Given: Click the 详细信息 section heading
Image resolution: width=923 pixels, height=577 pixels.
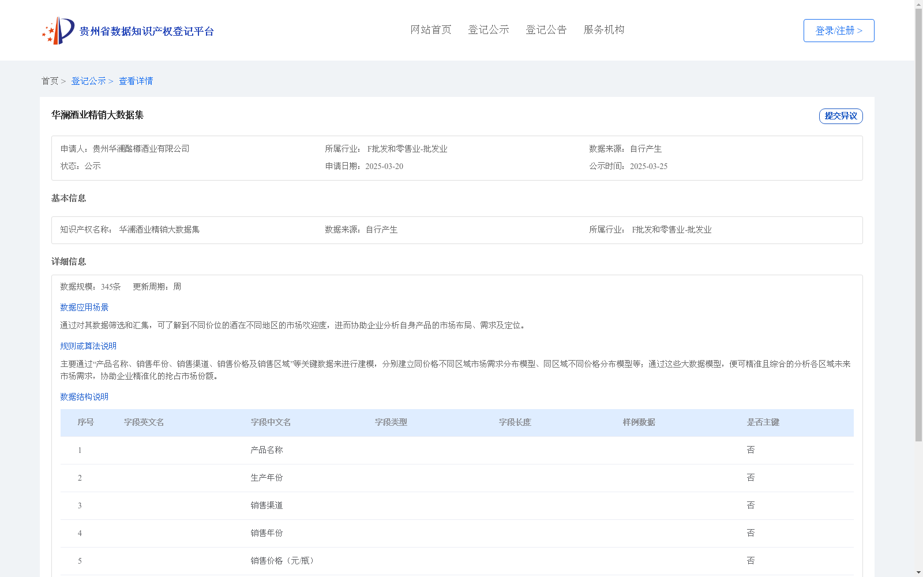Looking at the screenshot, I should [x=69, y=261].
